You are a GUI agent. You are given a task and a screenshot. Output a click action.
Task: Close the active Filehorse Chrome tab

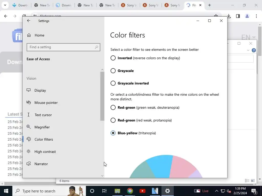point(200,5)
